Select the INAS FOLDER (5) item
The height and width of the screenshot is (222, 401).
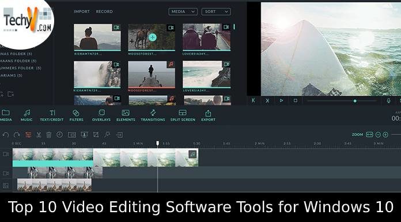coord(16,54)
